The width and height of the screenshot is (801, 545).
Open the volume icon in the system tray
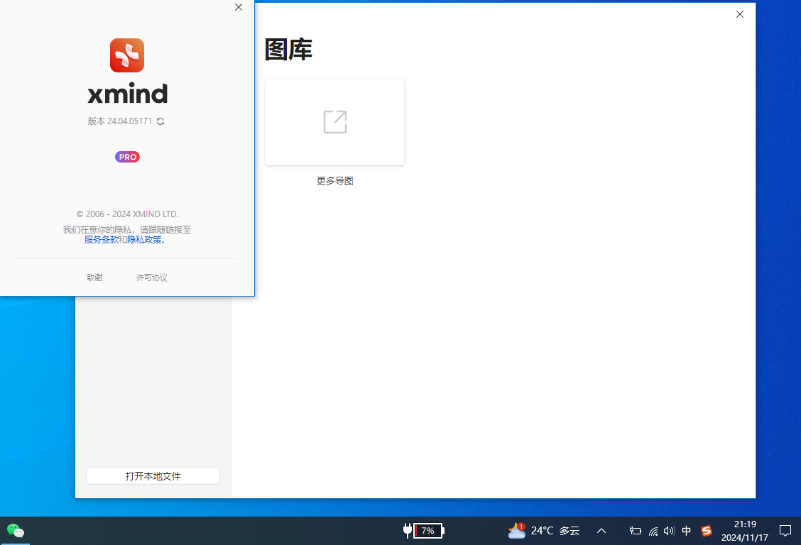pos(669,530)
